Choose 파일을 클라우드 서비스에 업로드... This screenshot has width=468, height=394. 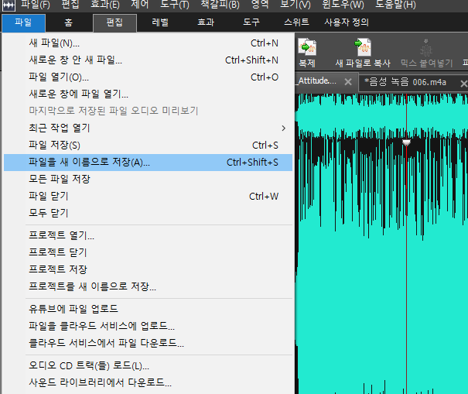click(148, 326)
